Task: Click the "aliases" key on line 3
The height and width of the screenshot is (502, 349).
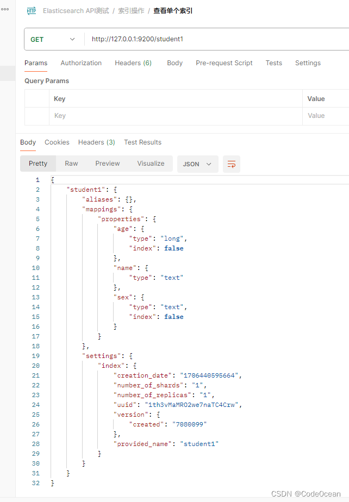Action: coord(99,200)
